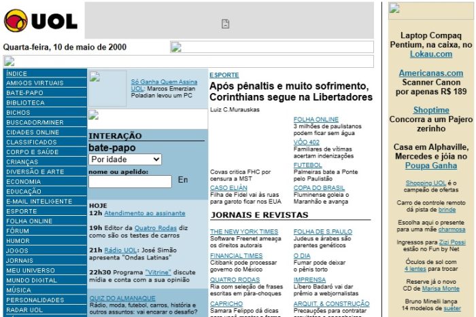Click COPA DO BRASIL link
Screen dimensions: 476x317
319,188
